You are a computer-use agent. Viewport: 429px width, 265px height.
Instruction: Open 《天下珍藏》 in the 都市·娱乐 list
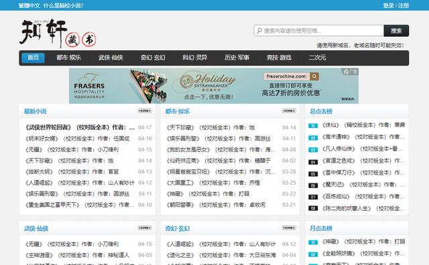point(210,128)
